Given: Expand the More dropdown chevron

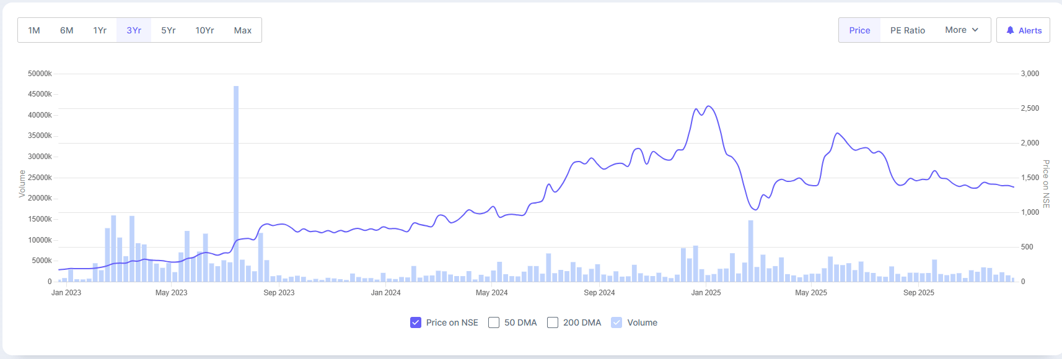Looking at the screenshot, I should tap(975, 30).
